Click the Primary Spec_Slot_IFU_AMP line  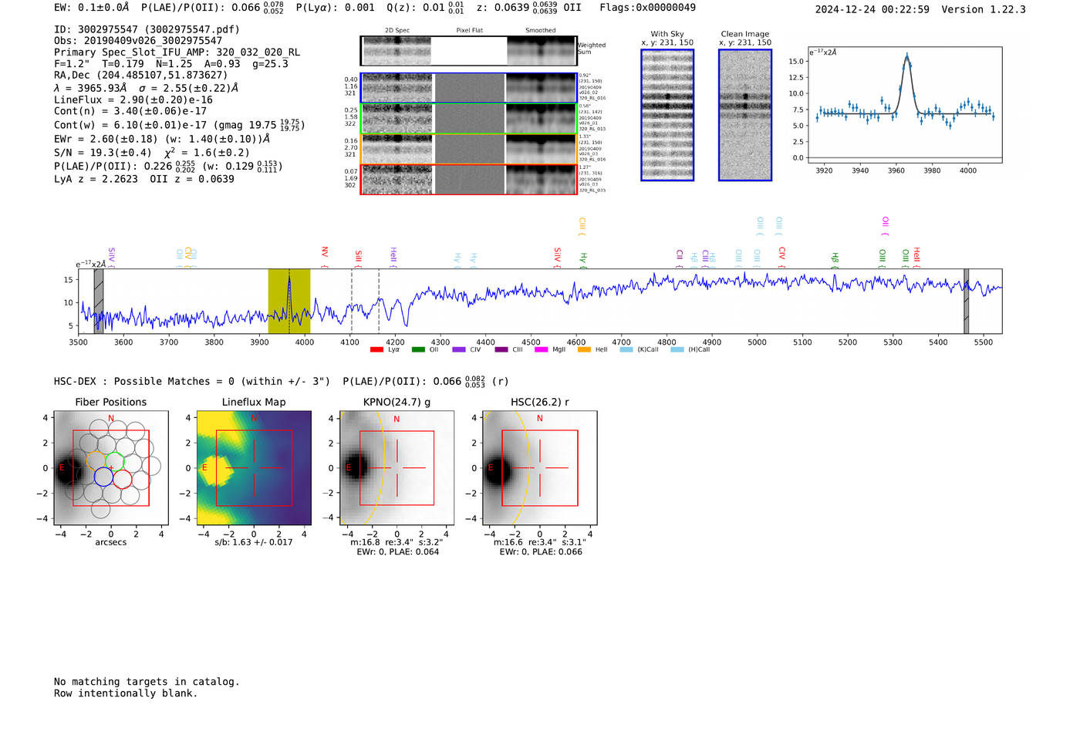click(177, 52)
